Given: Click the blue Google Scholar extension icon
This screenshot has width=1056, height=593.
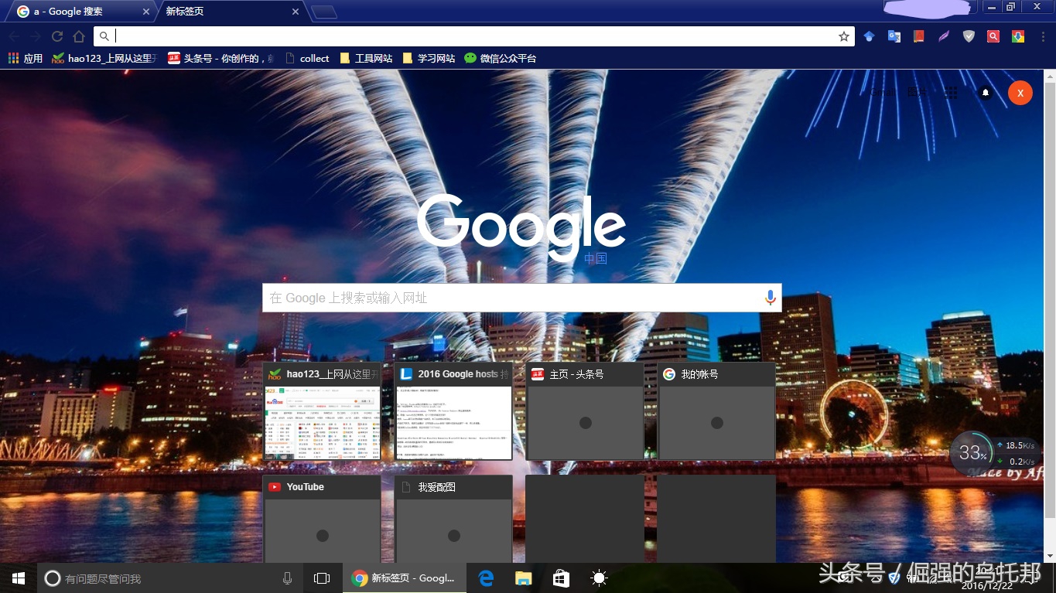Looking at the screenshot, I should pos(868,36).
